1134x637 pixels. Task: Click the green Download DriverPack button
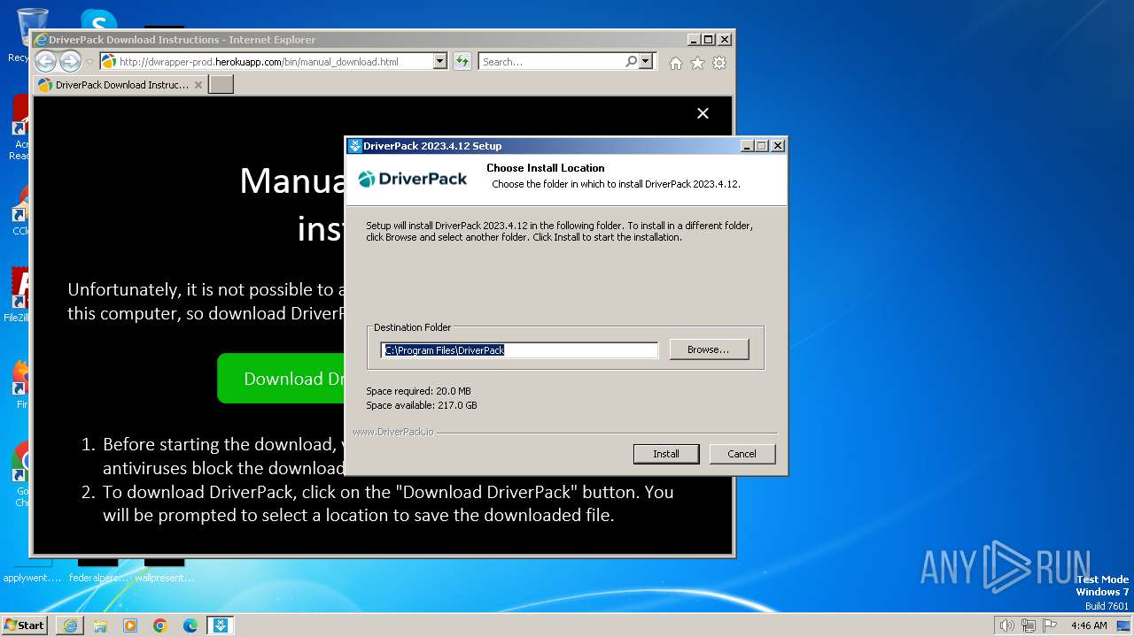click(x=282, y=379)
